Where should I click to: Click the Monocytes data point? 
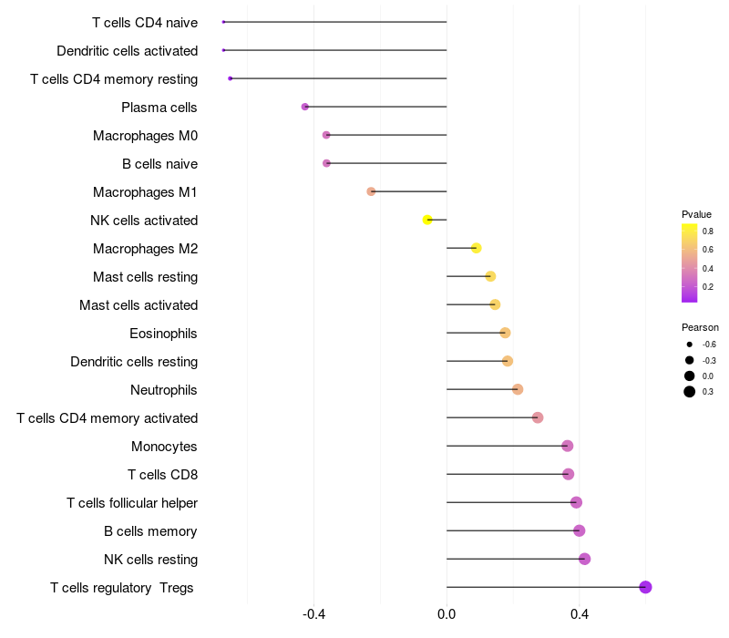(x=567, y=446)
